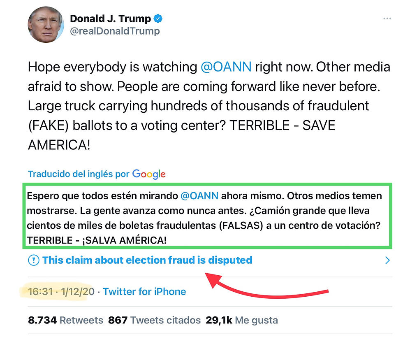Click 'Traducido del inglés por' translation label
The image size is (403, 337).
79,174
